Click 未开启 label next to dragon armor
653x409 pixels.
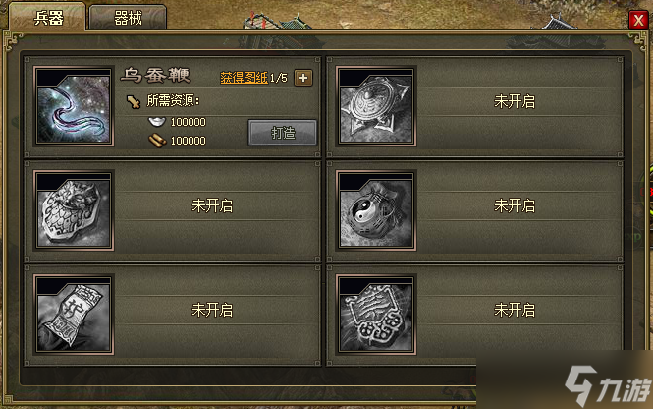point(212,205)
